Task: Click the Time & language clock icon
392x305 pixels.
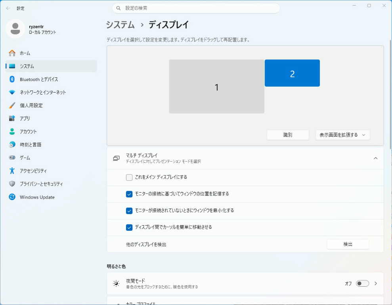Action: tap(12, 145)
